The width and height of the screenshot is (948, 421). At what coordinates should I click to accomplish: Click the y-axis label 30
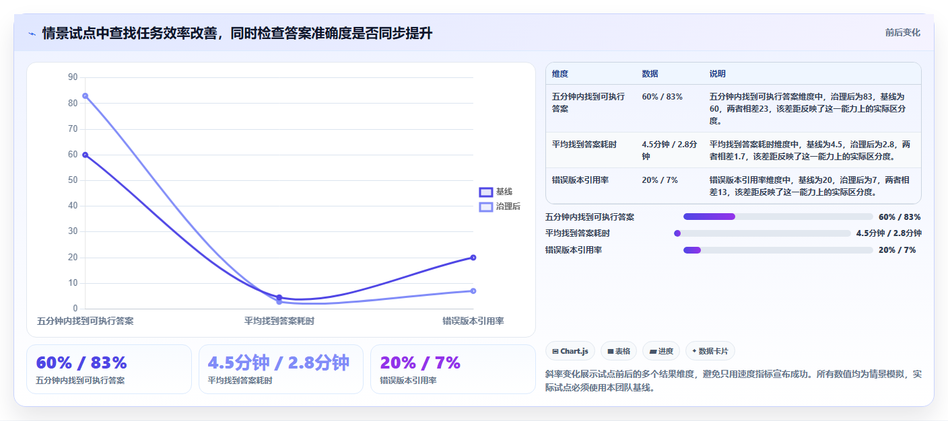(x=73, y=231)
